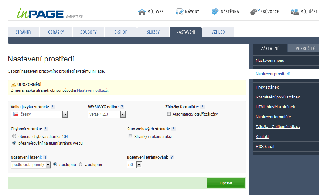Tick the Stránky v rekonstrukci checkbox
This screenshot has height=195, width=319.
coord(130,136)
